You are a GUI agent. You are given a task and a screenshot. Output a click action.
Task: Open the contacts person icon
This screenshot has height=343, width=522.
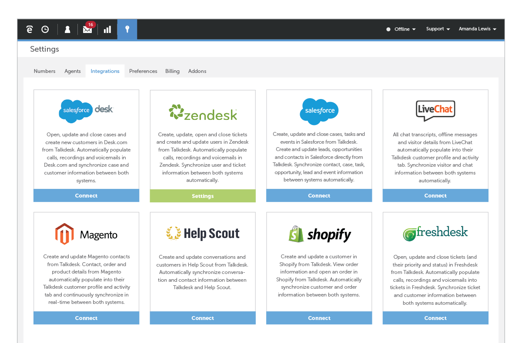(x=67, y=30)
